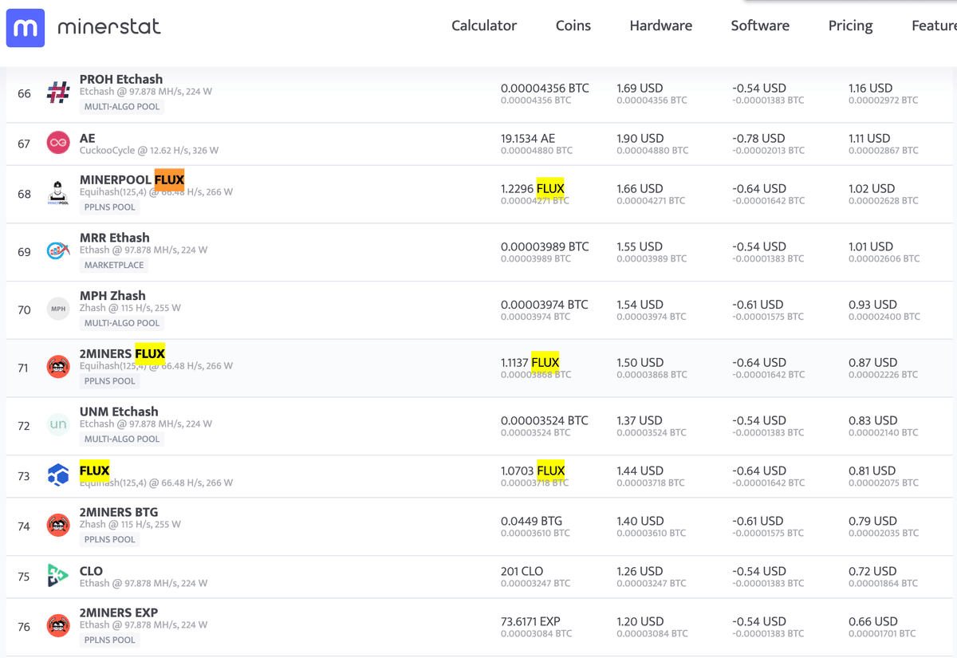Click the MARKETPLACE tag under MRR Ethash

tap(114, 265)
